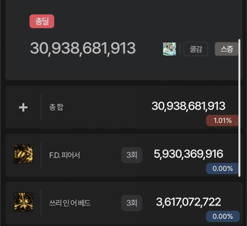
Task: Click the character thumbnail next to 쿨감
Action: [x=170, y=49]
